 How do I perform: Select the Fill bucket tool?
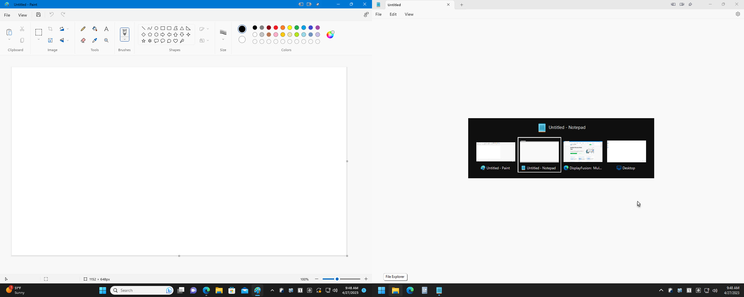[95, 29]
